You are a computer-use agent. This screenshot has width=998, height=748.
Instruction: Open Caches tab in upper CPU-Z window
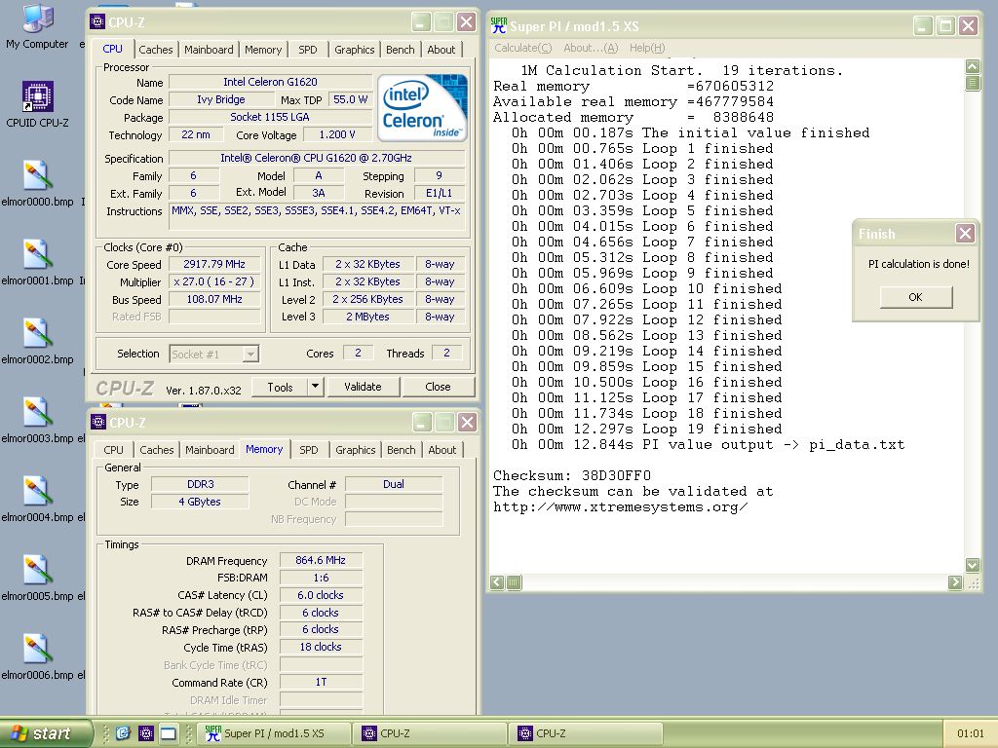click(x=155, y=50)
